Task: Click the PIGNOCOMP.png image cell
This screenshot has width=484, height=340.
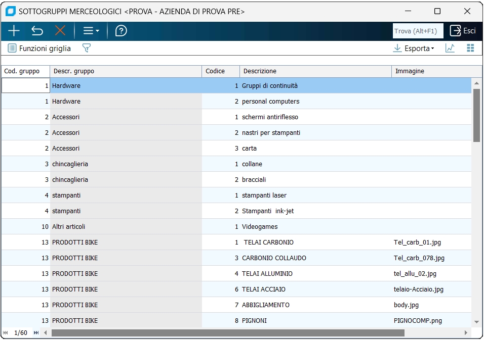Action: click(431, 321)
